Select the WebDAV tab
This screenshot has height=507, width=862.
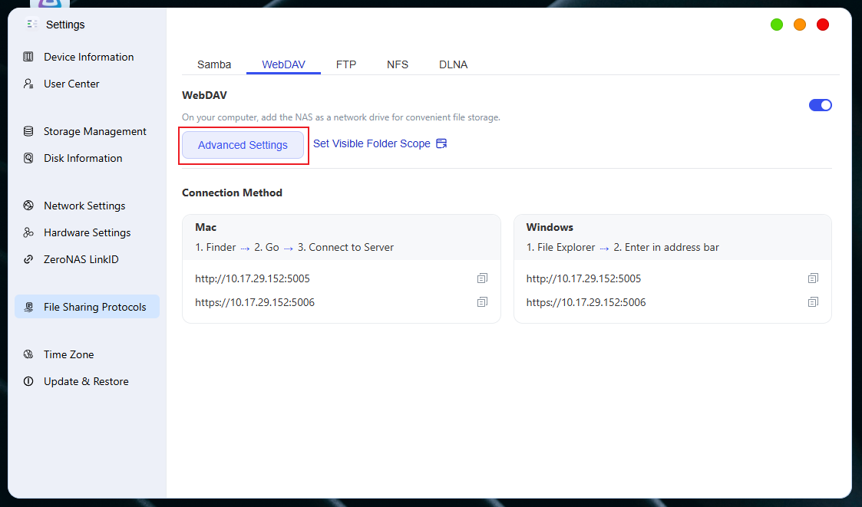point(284,64)
